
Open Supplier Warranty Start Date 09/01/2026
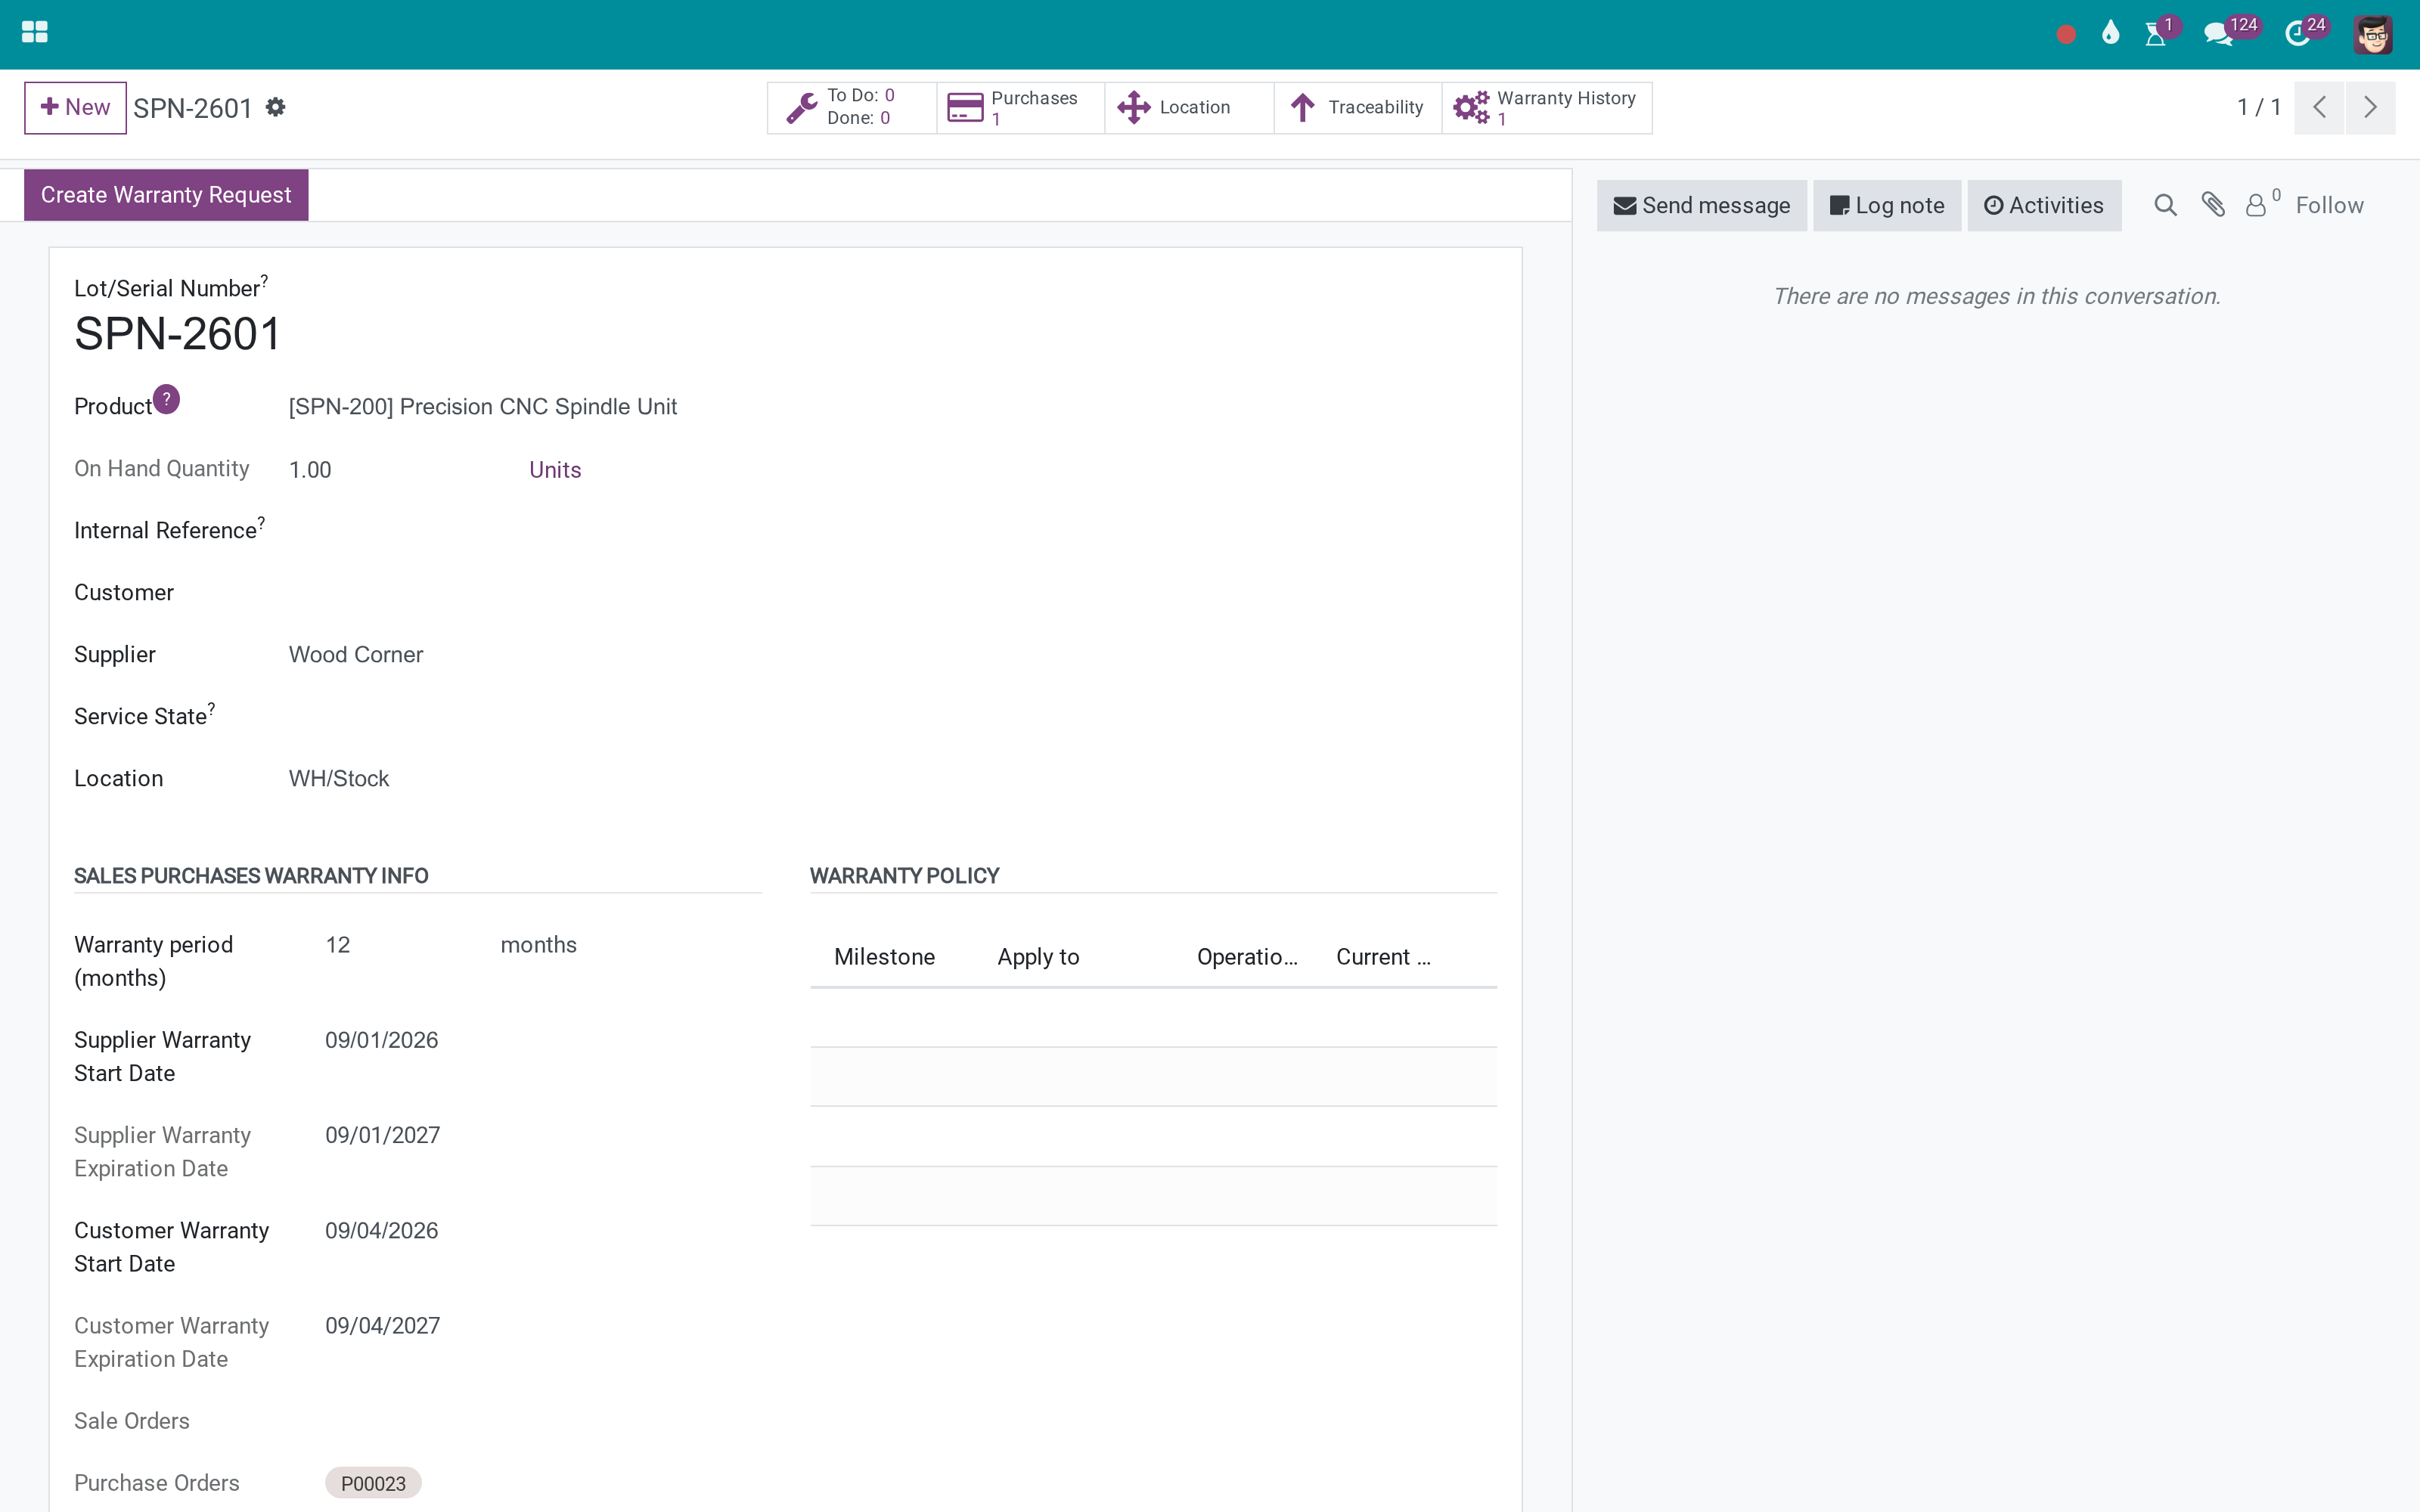382,1040
